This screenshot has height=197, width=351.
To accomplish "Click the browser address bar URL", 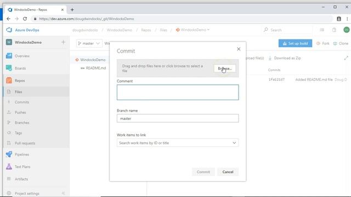I will point(87,19).
